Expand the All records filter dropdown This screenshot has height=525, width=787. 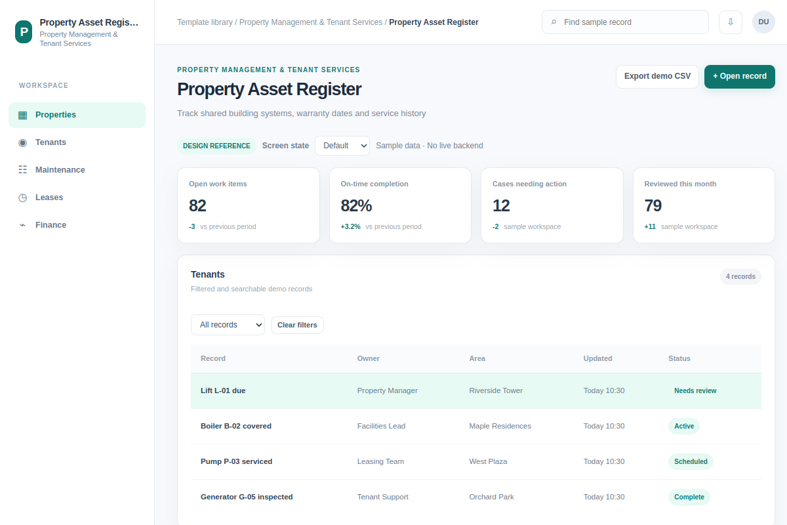click(x=228, y=325)
